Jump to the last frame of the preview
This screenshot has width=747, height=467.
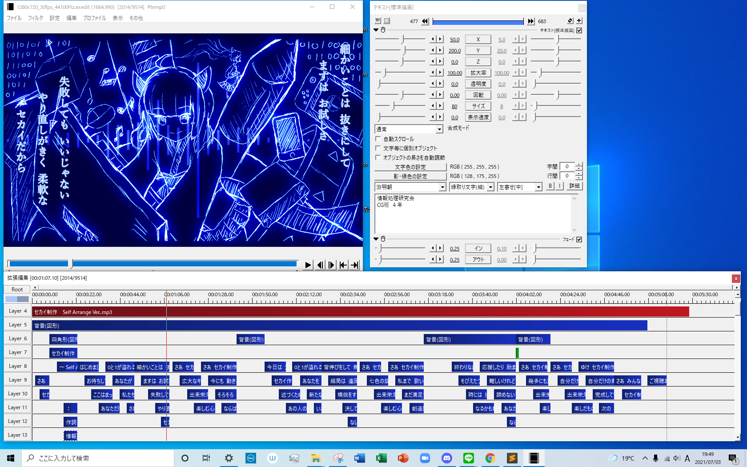tap(354, 265)
